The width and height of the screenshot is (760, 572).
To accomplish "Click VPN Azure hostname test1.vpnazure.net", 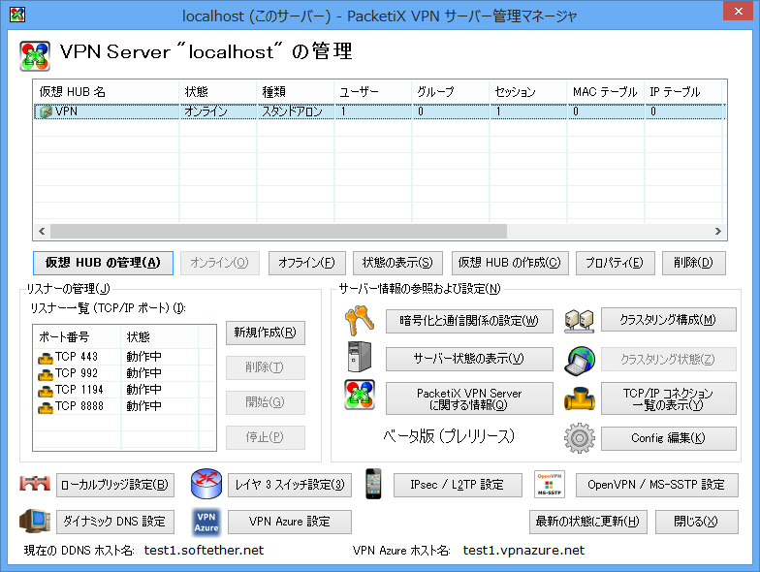I will pos(523,551).
